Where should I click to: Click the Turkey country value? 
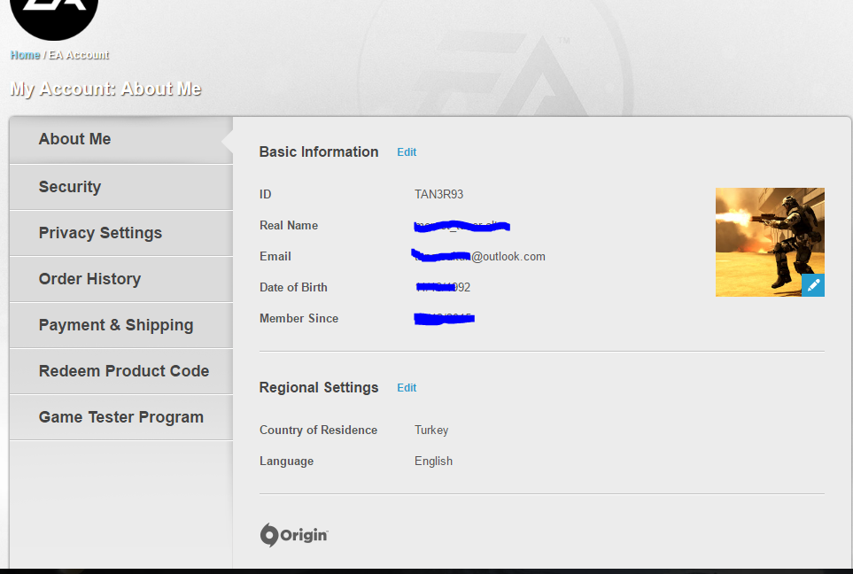431,430
